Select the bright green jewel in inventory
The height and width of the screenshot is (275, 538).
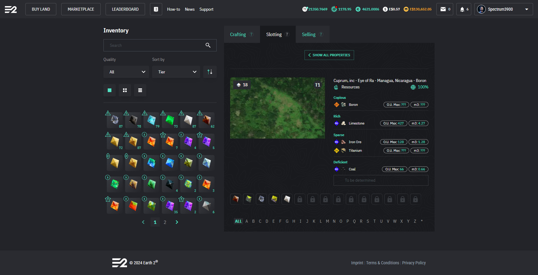click(x=170, y=120)
